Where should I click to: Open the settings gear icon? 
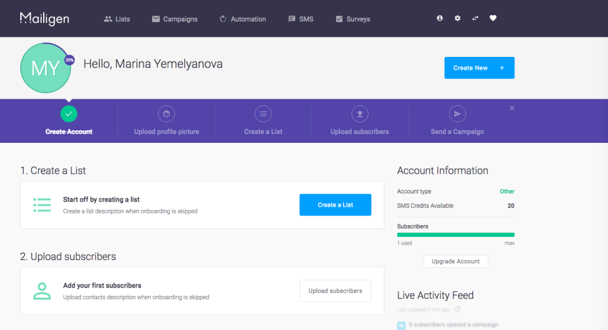point(457,18)
